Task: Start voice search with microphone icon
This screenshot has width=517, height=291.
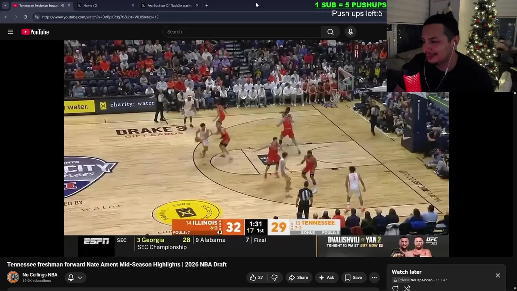Action: point(351,32)
